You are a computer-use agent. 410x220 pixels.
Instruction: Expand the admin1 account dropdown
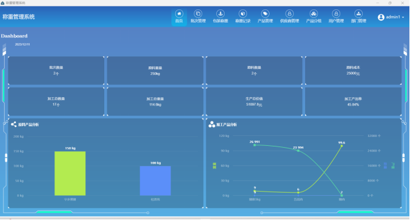(x=403, y=17)
